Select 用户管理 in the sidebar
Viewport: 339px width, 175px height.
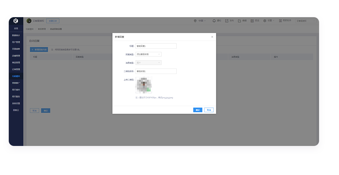[x=16, y=42]
